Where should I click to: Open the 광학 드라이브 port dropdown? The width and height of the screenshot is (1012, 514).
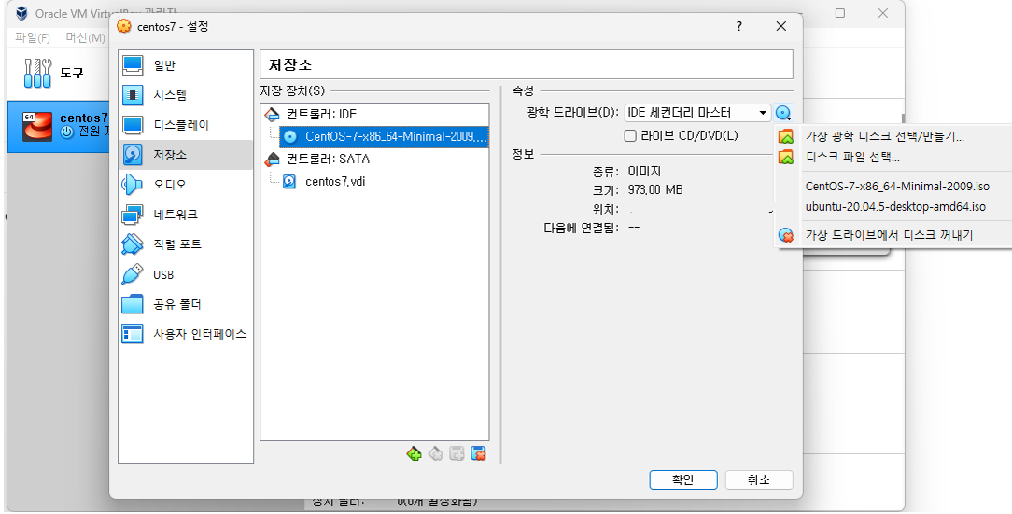[x=697, y=113]
